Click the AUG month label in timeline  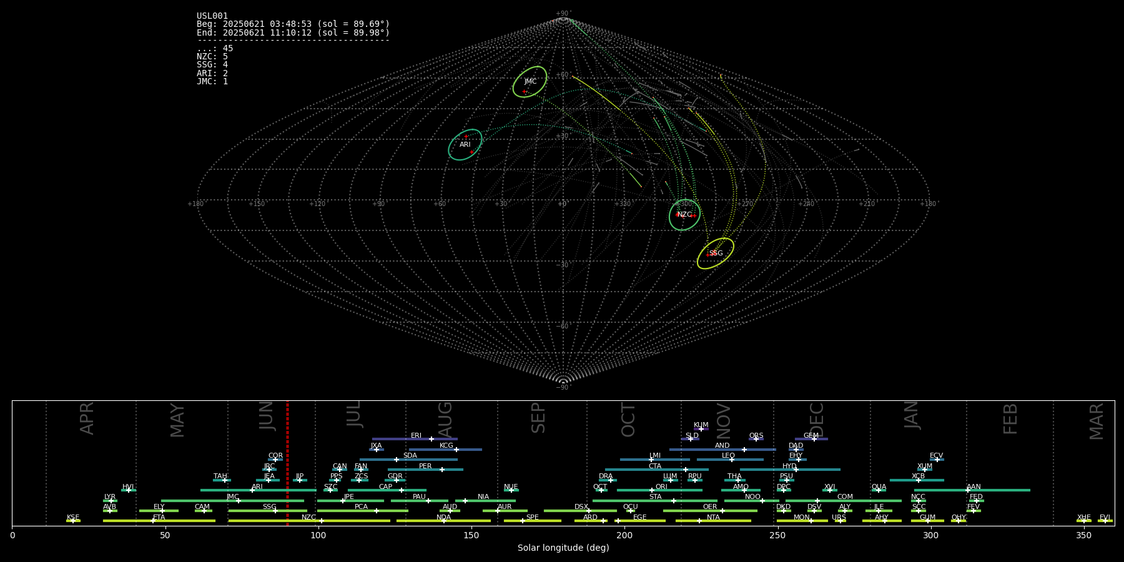(x=445, y=420)
